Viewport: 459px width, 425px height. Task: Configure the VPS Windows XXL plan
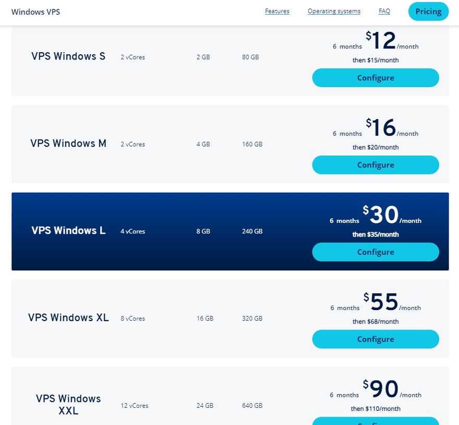[376, 421]
